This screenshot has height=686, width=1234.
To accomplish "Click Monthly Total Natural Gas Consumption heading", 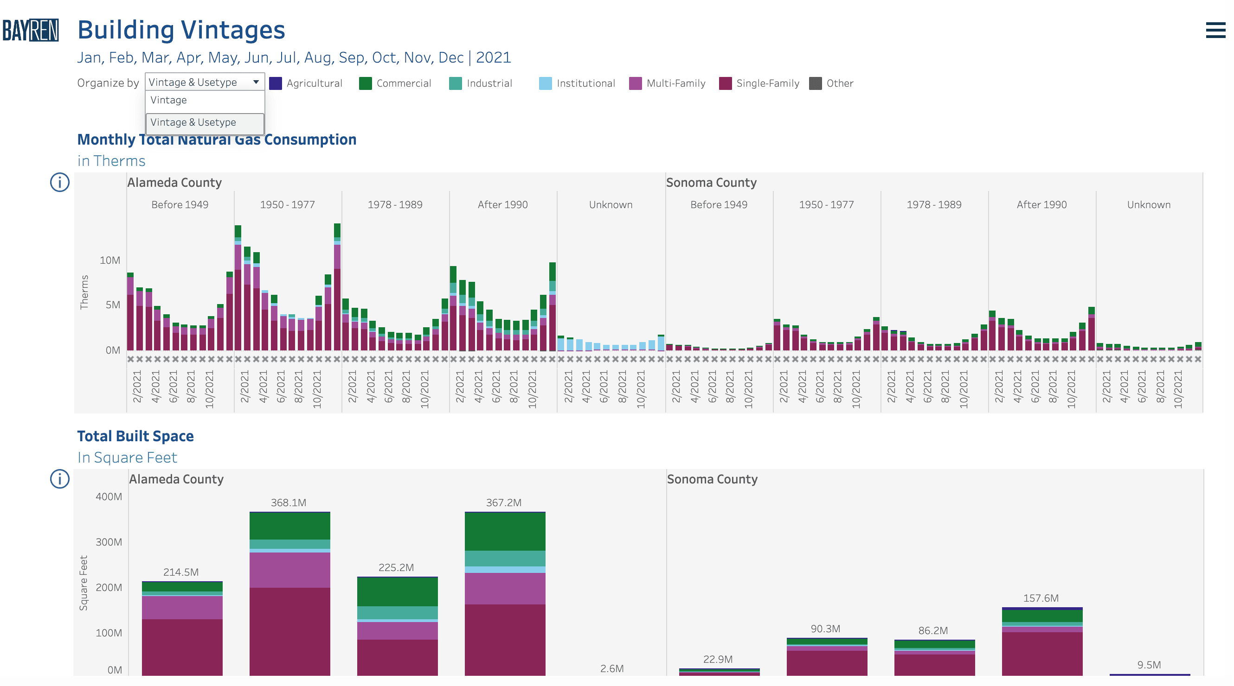I will coord(217,140).
